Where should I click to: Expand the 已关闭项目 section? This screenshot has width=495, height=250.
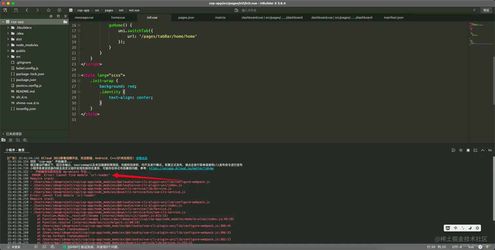pos(3,134)
